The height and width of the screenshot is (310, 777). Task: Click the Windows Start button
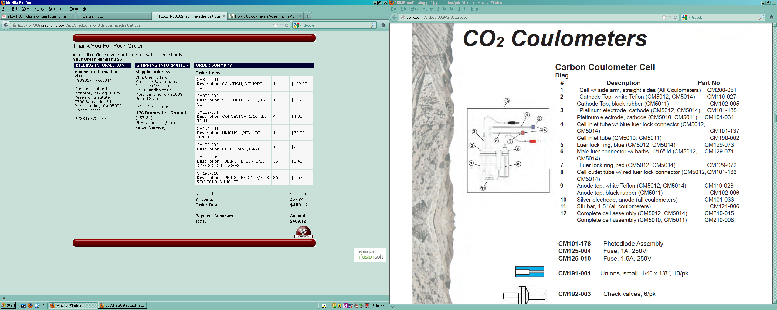[x=8, y=305]
